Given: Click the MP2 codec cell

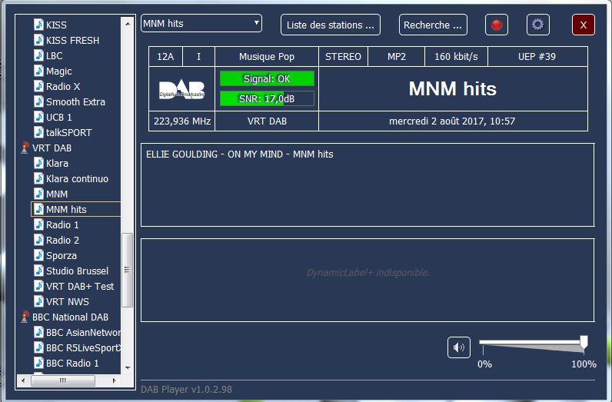Looking at the screenshot, I should pos(396,57).
